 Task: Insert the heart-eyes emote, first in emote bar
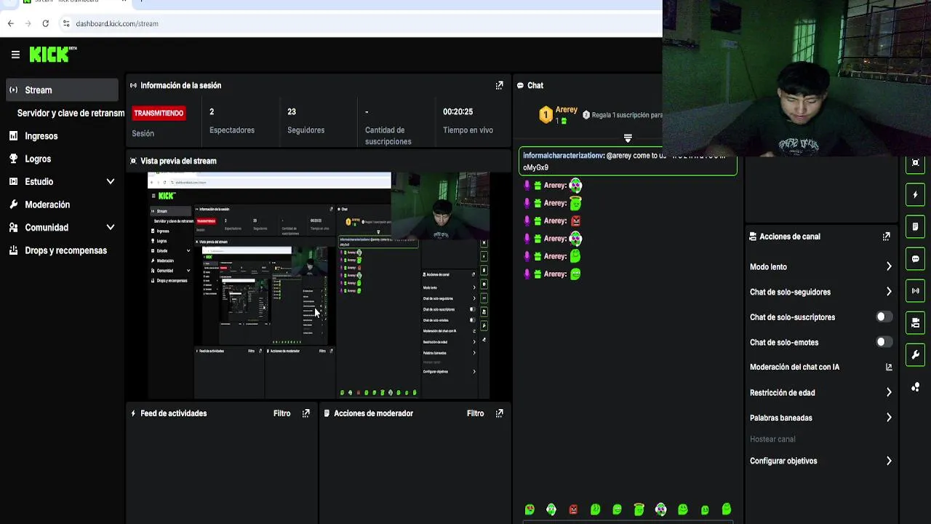coord(530,509)
